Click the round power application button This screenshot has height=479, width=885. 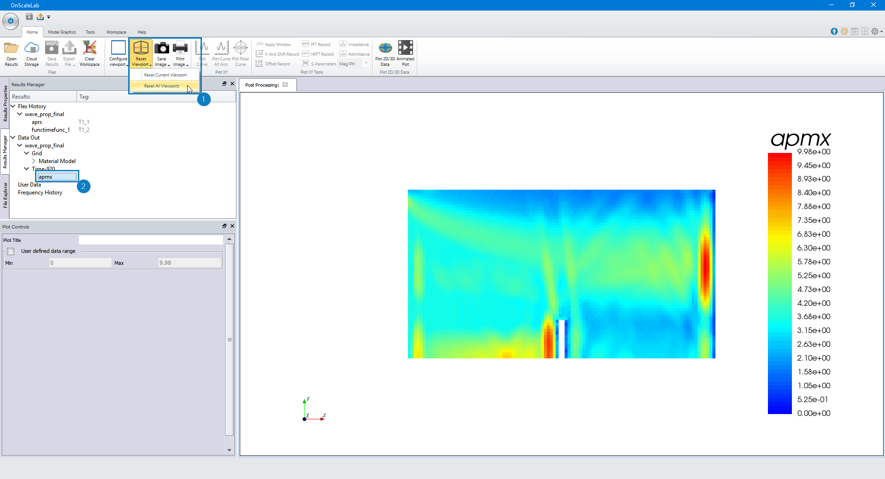pyautogui.click(x=10, y=21)
